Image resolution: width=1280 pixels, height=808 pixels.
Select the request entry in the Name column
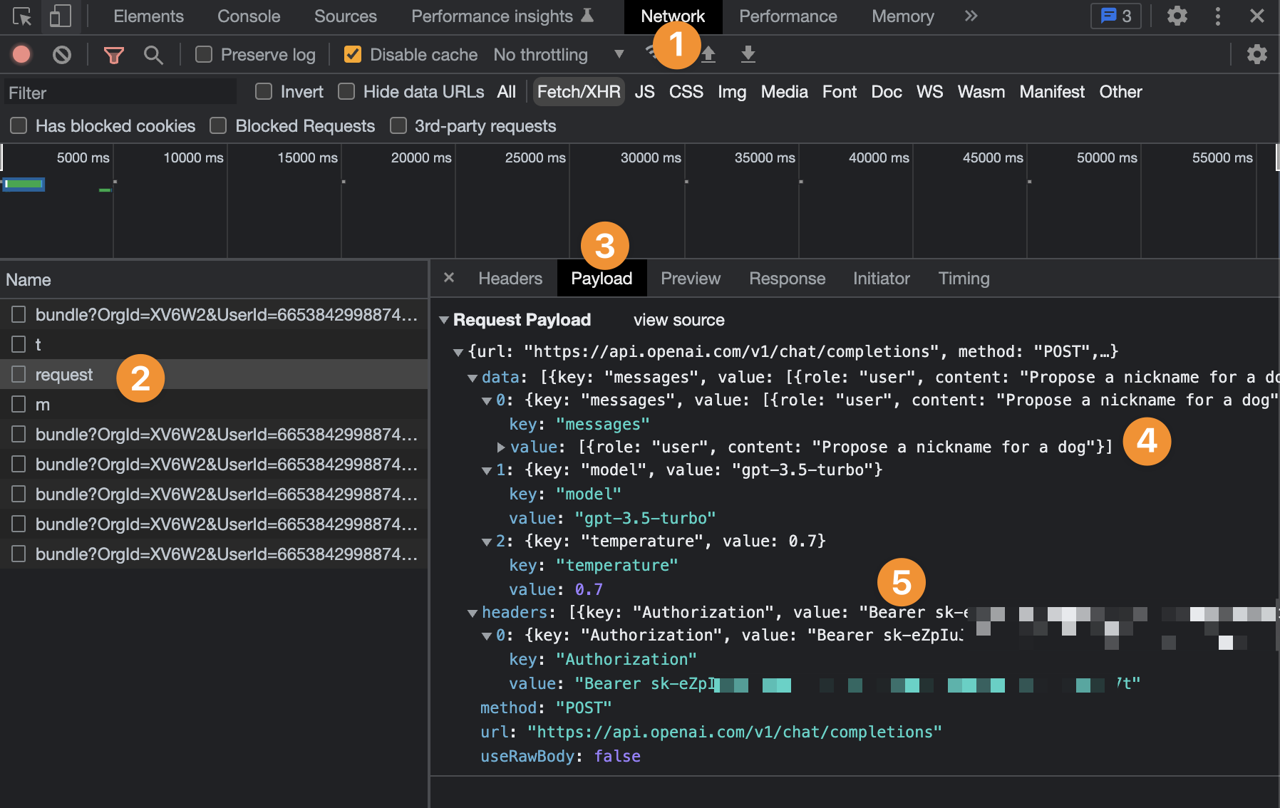point(63,374)
